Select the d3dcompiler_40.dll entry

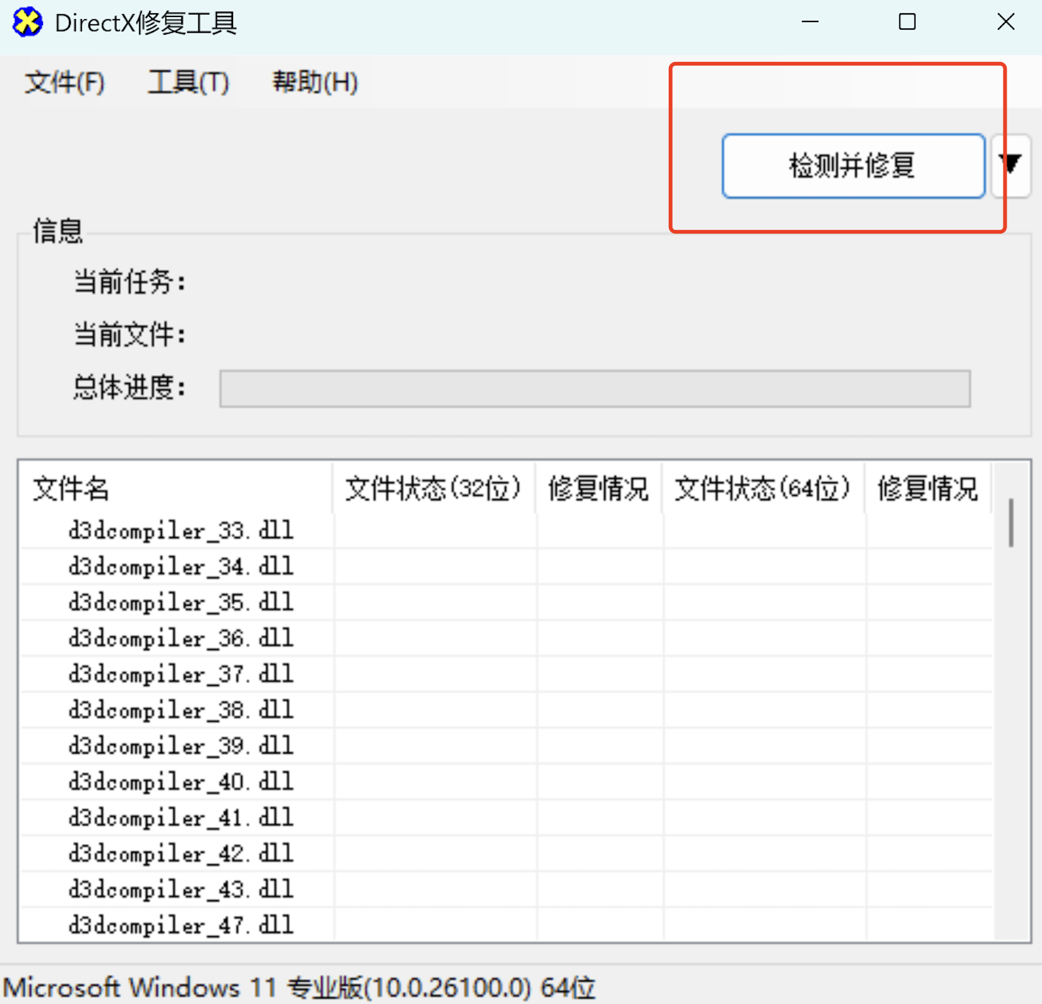pyautogui.click(x=180, y=781)
